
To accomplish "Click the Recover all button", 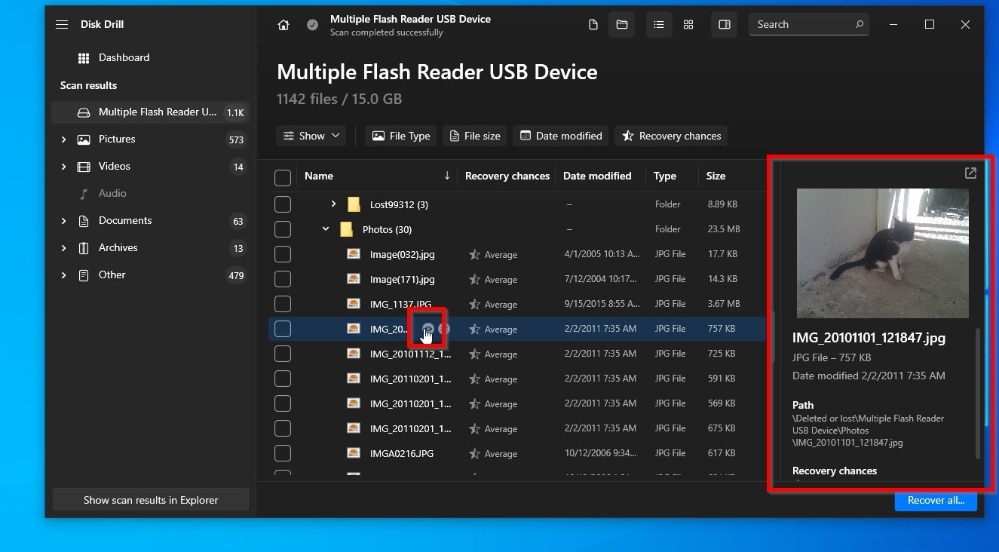I will (x=936, y=501).
